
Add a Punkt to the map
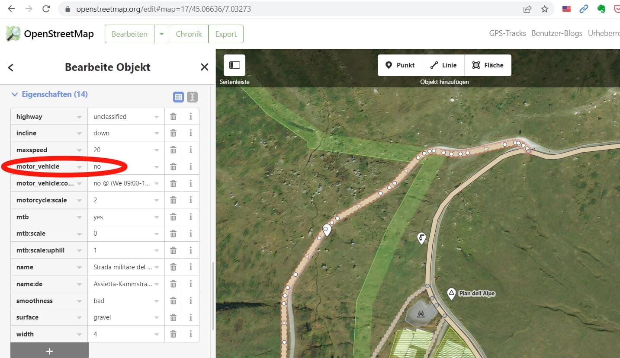[x=400, y=65]
